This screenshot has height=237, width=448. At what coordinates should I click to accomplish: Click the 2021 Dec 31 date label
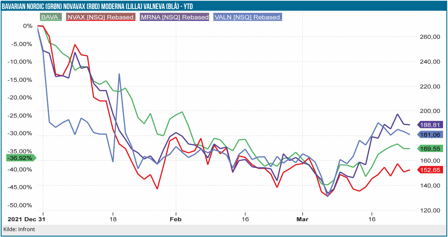26,219
